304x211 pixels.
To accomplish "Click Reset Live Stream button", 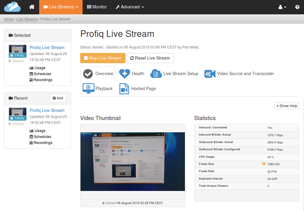I will [x=150, y=58].
